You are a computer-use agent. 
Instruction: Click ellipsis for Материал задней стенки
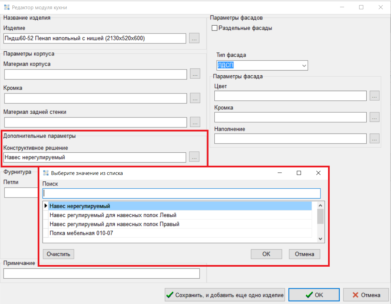[195, 122]
